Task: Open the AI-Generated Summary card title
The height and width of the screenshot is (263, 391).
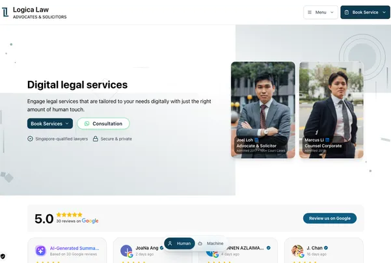Action: tap(75, 248)
